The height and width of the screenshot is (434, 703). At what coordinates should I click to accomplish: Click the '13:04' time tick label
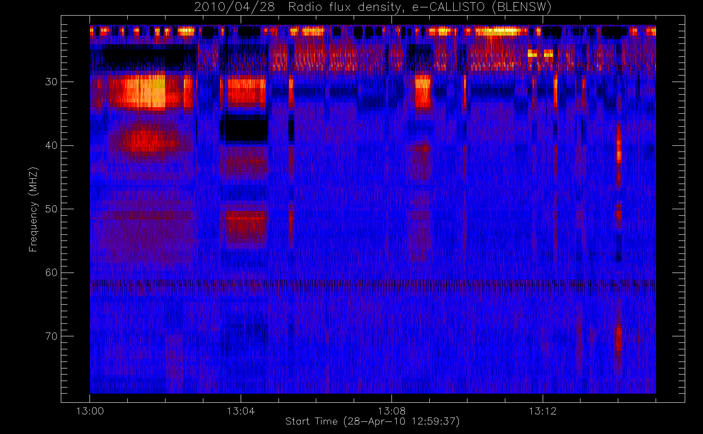241,411
